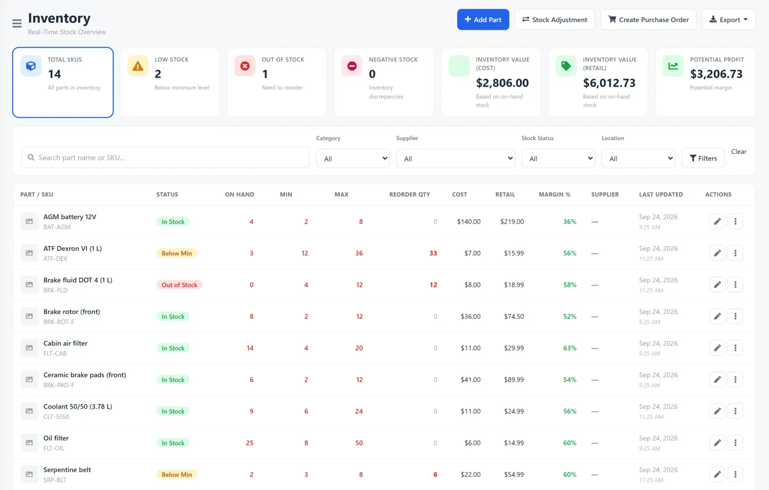Open more actions for Oil filter

pos(735,442)
